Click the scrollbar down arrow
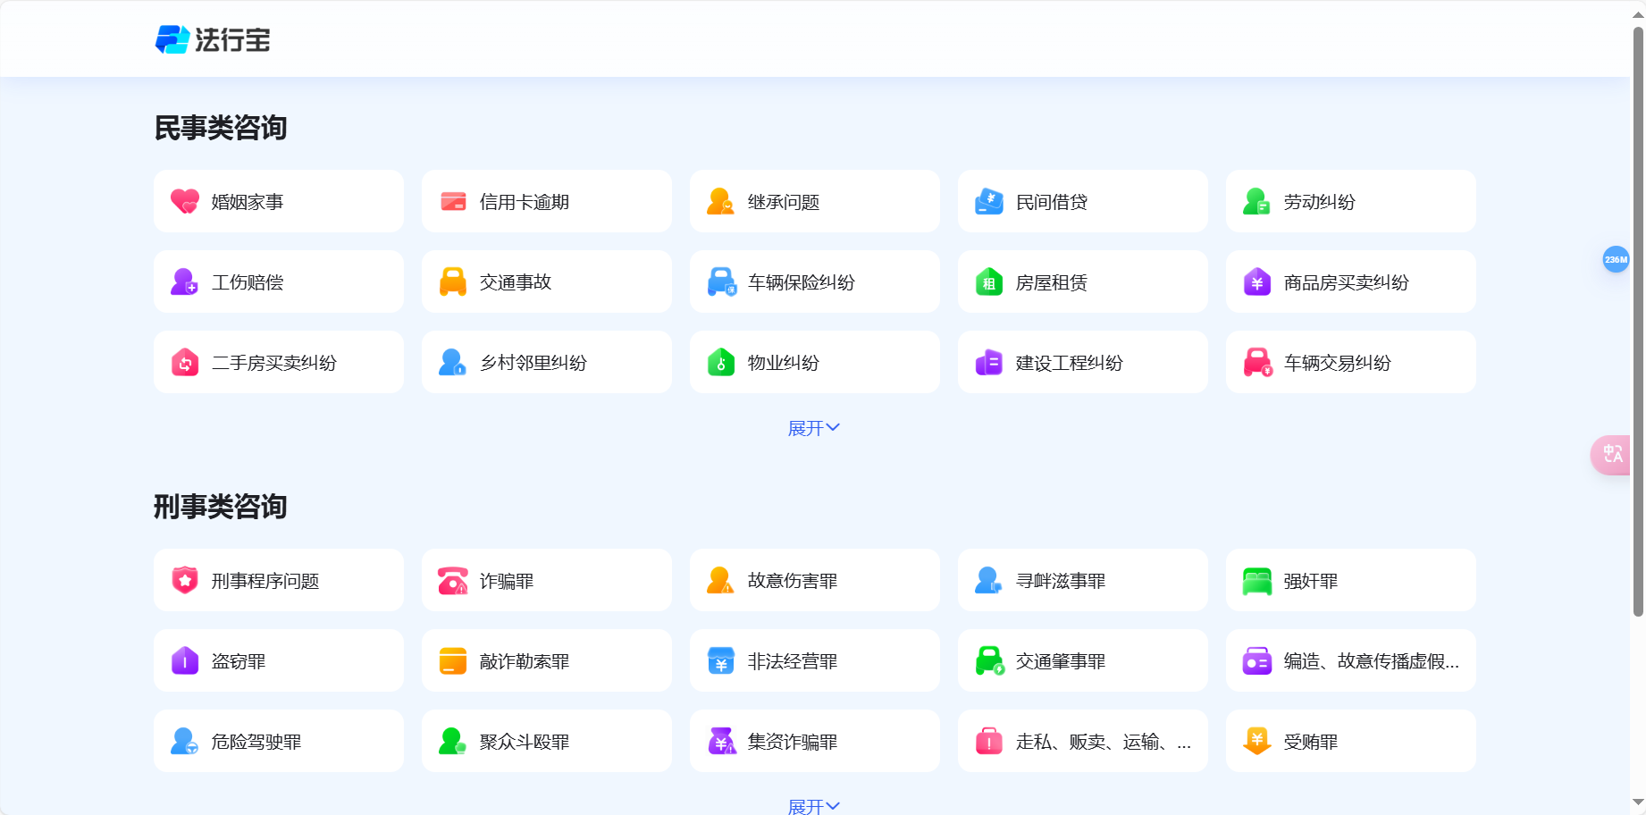1646x815 pixels. click(x=1638, y=802)
